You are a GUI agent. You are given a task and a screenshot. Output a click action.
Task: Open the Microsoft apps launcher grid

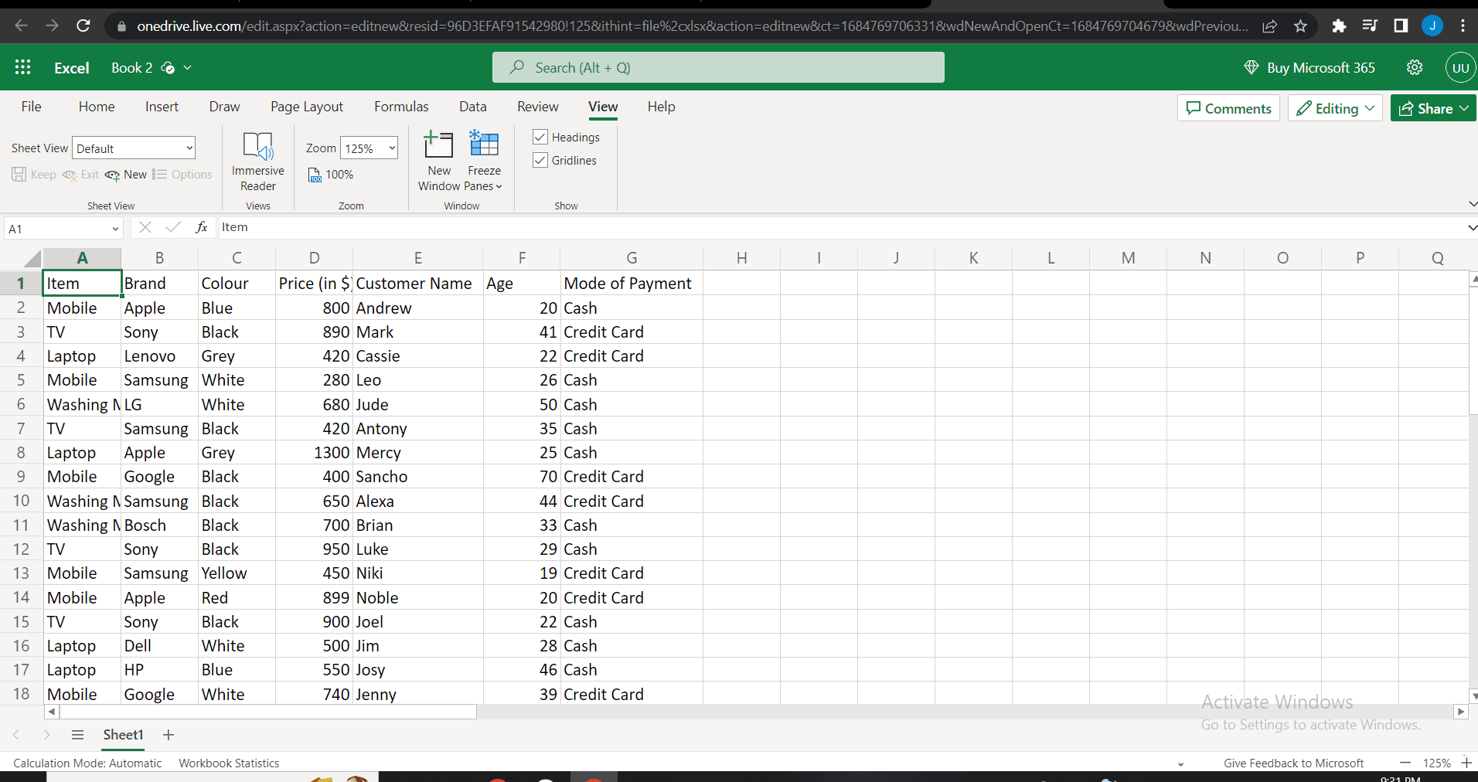pos(22,67)
